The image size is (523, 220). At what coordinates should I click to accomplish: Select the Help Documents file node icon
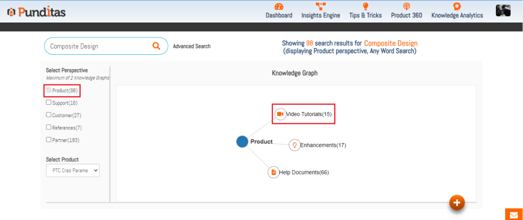tap(274, 172)
